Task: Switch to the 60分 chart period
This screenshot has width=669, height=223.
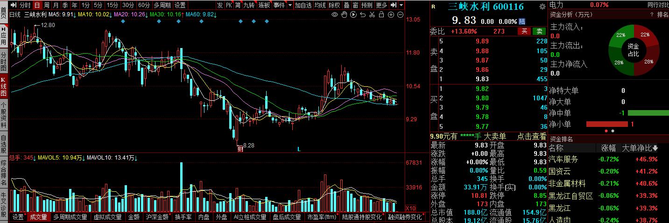Action: [144, 5]
